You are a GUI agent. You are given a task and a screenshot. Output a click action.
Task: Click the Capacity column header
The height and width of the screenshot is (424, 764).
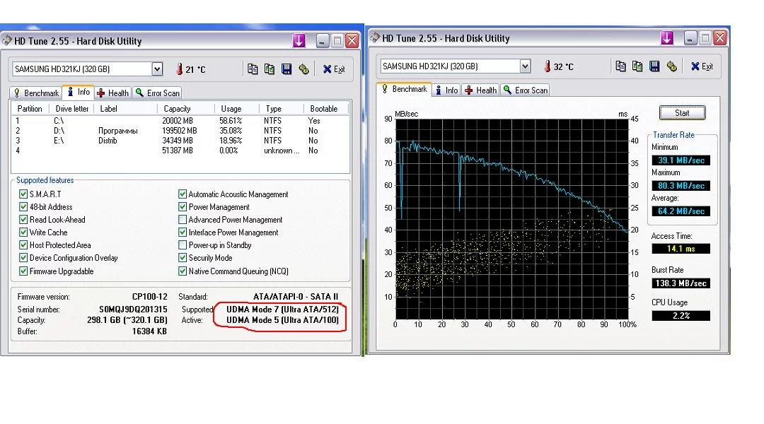(x=177, y=109)
